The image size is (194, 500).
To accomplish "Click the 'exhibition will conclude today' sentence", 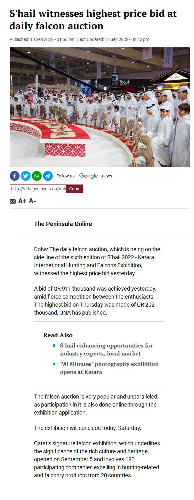I will [x=88, y=428].
